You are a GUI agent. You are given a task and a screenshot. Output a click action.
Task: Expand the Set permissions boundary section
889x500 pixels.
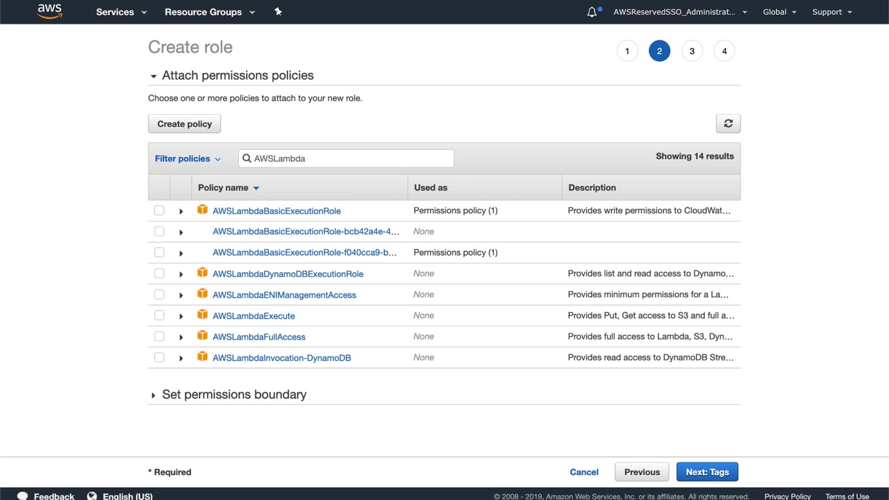click(153, 395)
